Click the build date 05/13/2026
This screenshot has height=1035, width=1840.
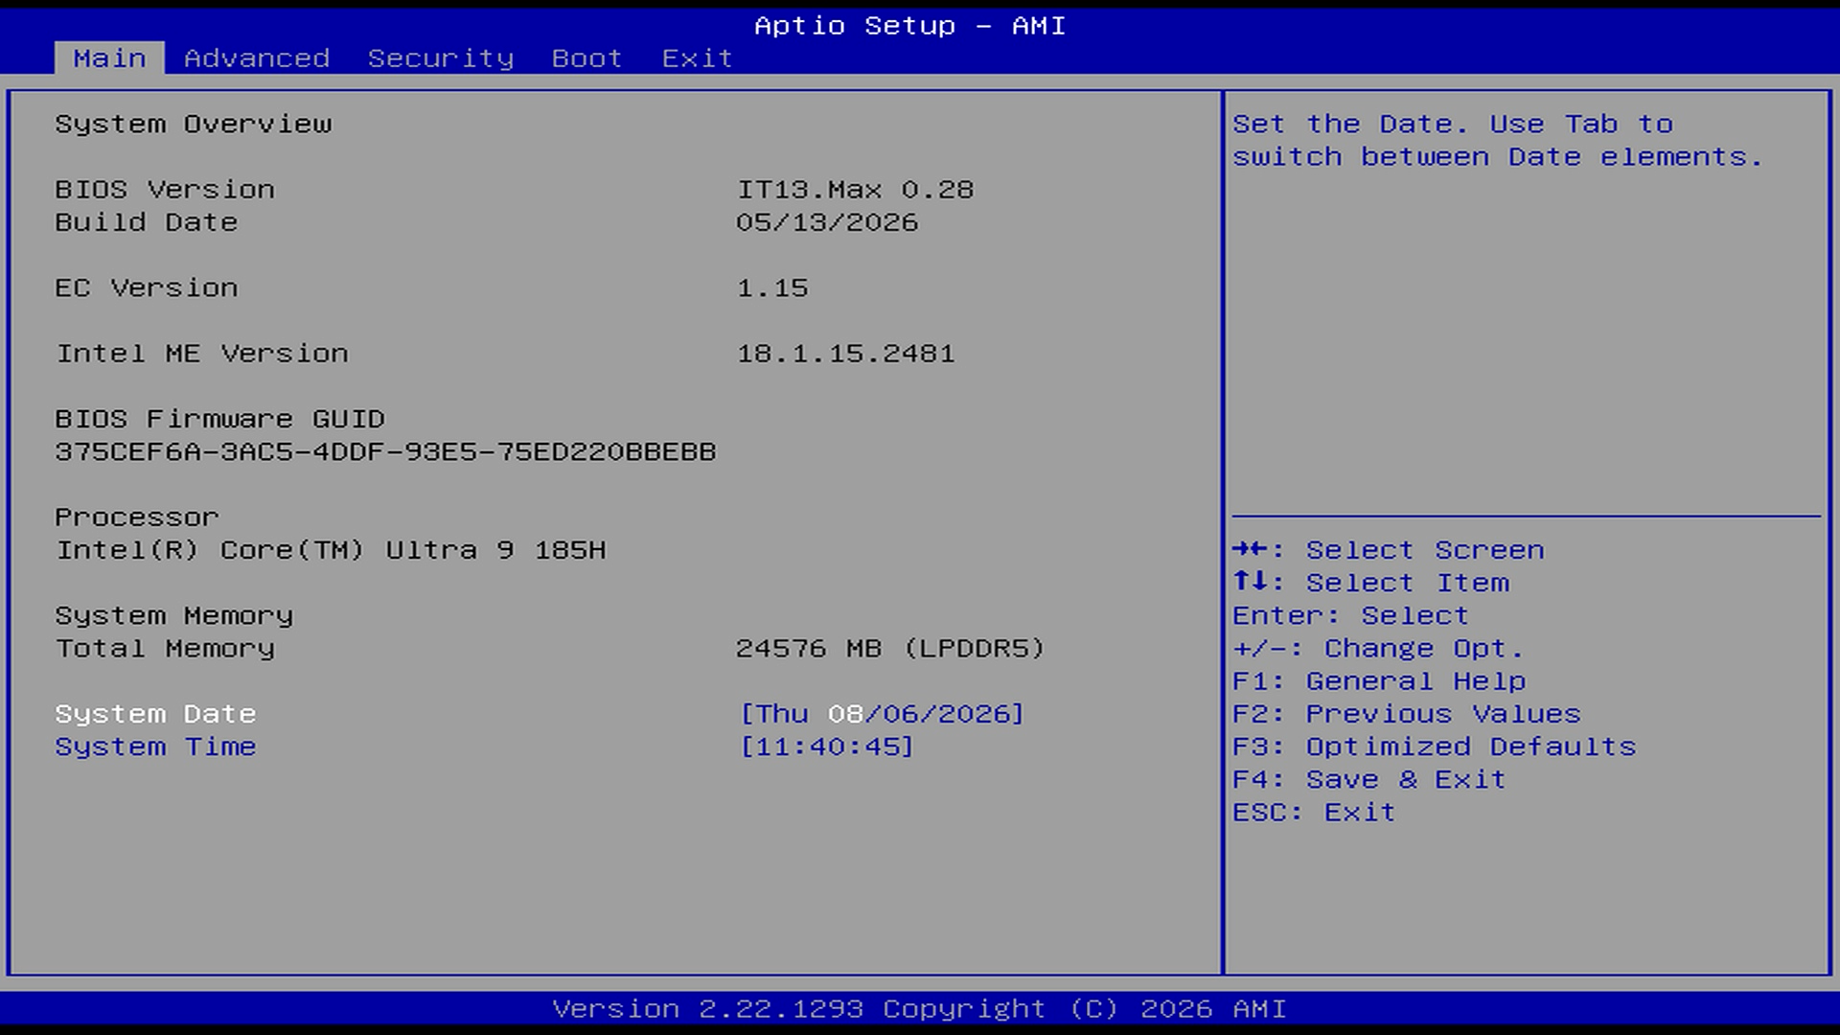(x=827, y=222)
